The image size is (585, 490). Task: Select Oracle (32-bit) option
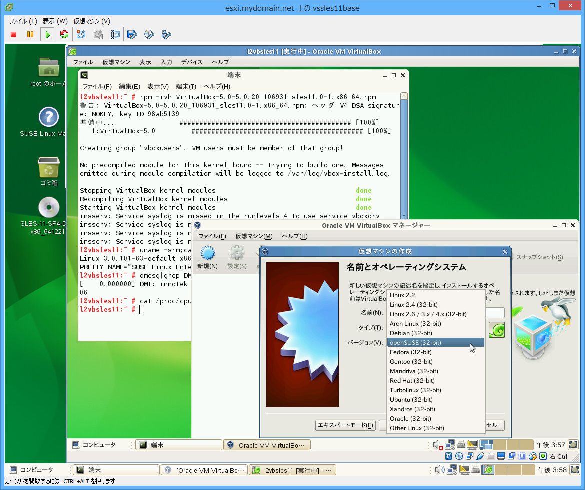436,419
